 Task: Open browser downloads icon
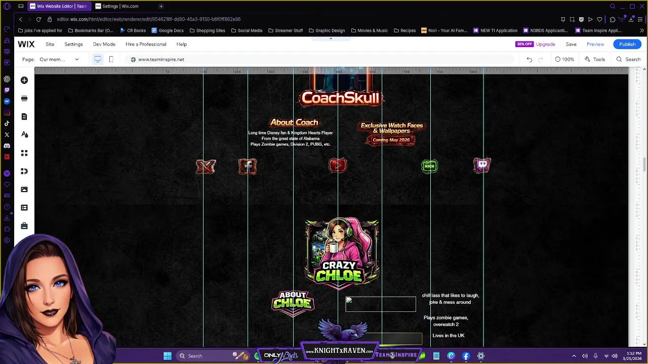[x=631, y=19]
